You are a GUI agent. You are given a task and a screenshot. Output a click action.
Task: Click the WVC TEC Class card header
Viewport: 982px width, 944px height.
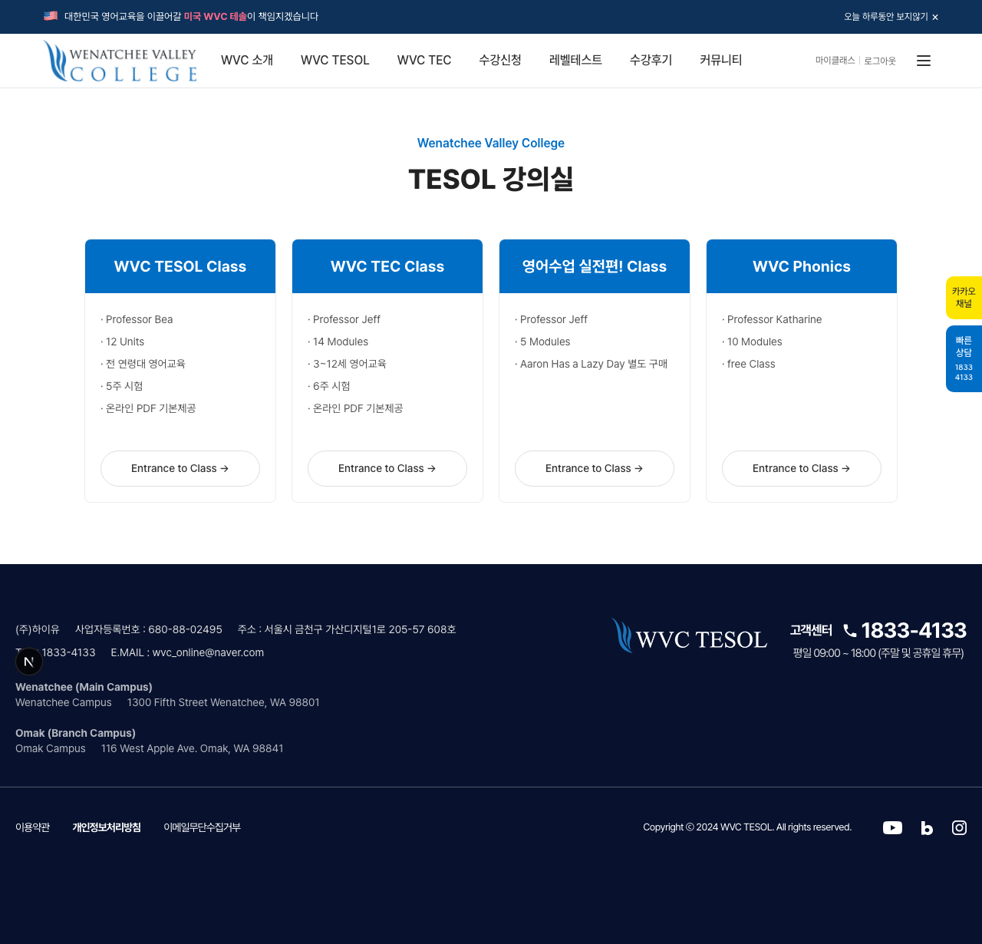coord(387,266)
